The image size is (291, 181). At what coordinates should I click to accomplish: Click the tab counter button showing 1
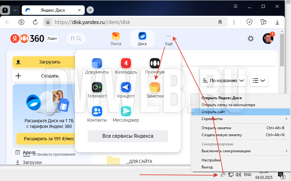(x=5, y=10)
